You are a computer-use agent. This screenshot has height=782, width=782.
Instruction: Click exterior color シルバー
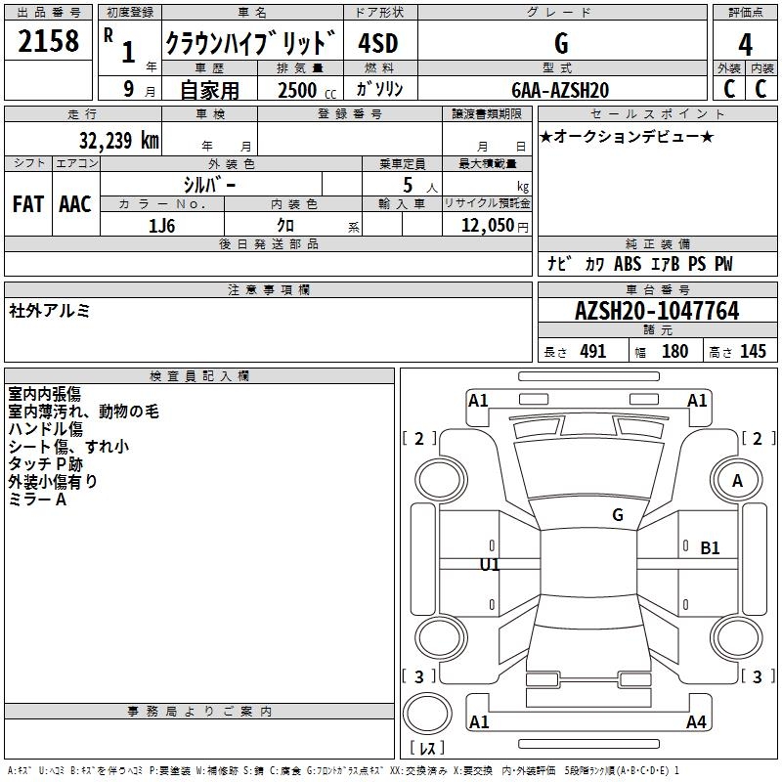(209, 185)
